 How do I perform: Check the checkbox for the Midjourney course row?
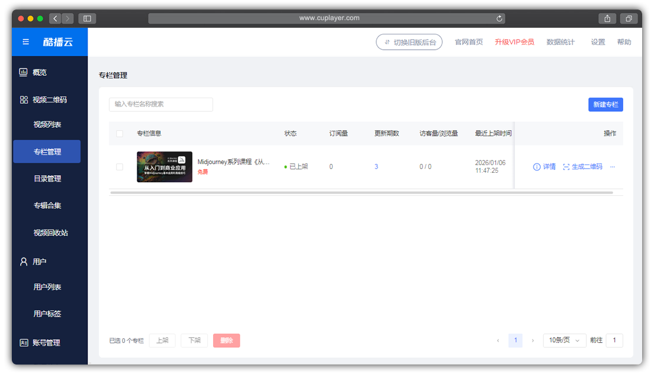[119, 166]
